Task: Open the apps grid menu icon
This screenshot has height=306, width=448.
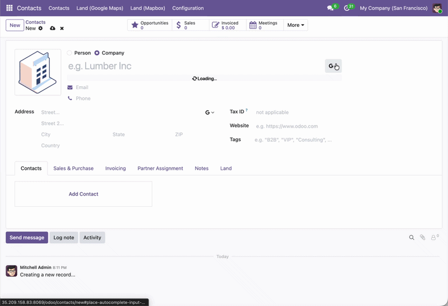Action: [10, 8]
